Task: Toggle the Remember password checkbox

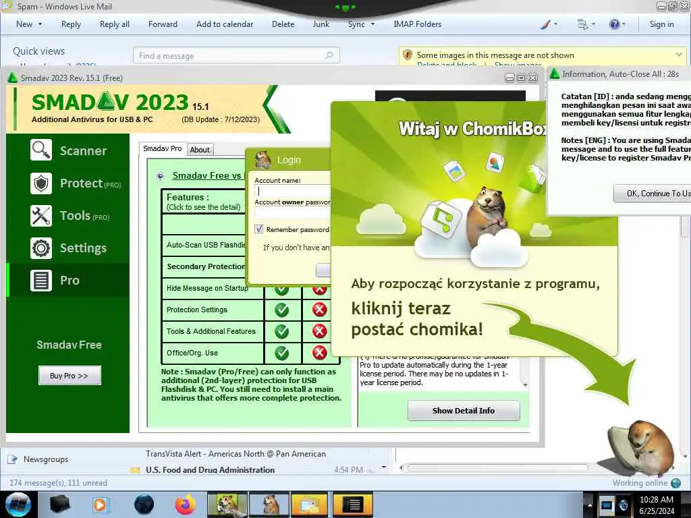Action: pyautogui.click(x=258, y=229)
